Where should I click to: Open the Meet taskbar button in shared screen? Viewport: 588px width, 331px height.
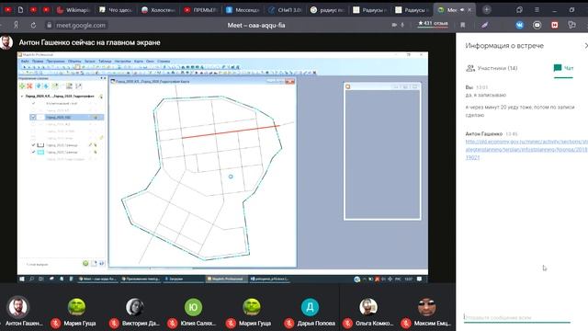point(98,279)
